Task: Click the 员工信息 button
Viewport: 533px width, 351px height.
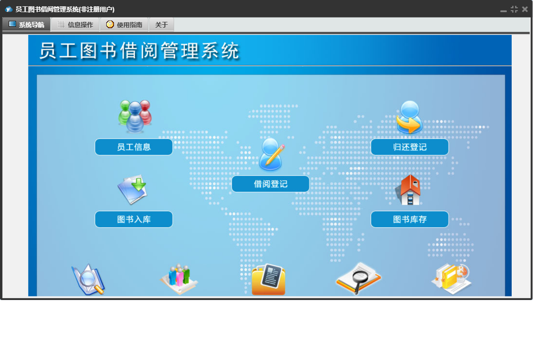Action: pos(133,147)
